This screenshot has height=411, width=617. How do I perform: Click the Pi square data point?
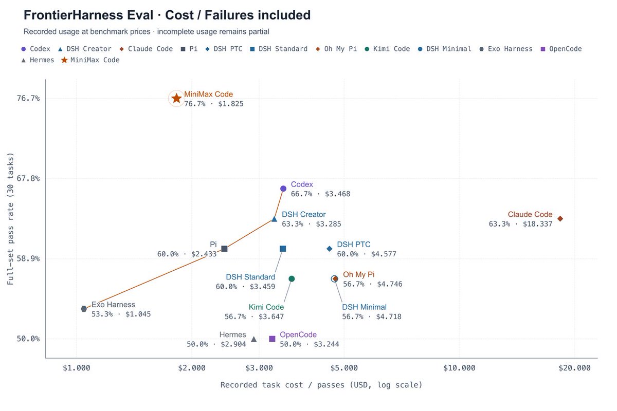pyautogui.click(x=224, y=249)
